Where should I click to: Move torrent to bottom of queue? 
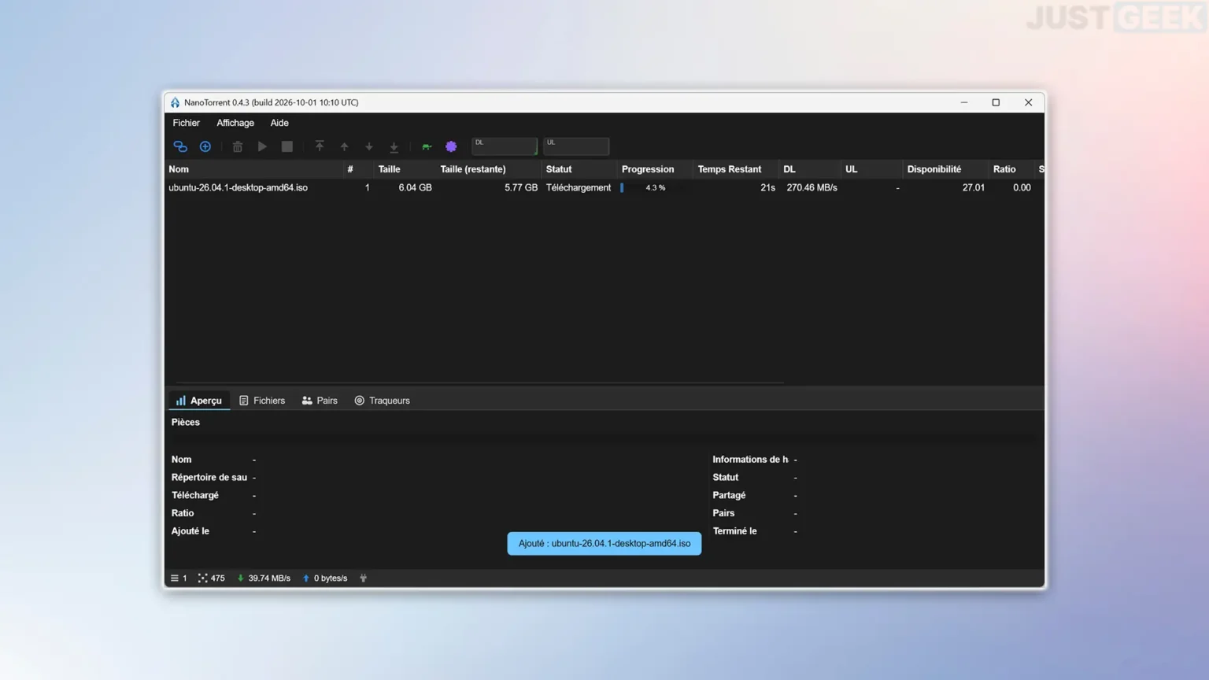tap(394, 146)
